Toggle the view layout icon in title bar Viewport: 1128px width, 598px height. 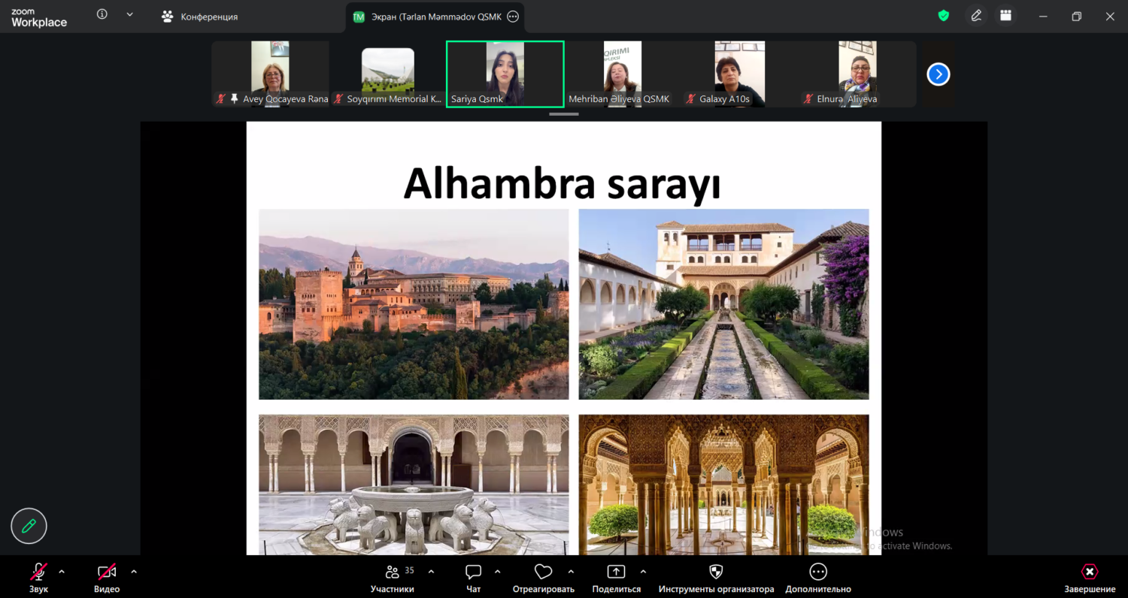[x=1005, y=16]
